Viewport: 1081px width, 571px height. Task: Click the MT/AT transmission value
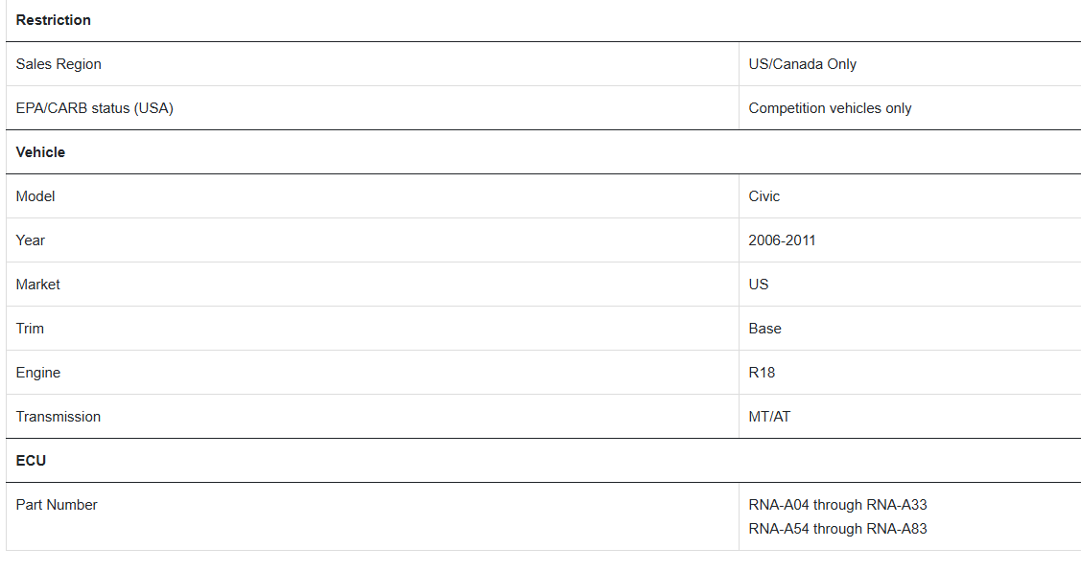[x=769, y=417]
